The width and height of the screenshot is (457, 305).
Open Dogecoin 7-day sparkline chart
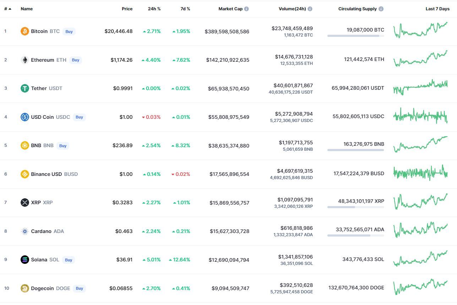coord(420,287)
